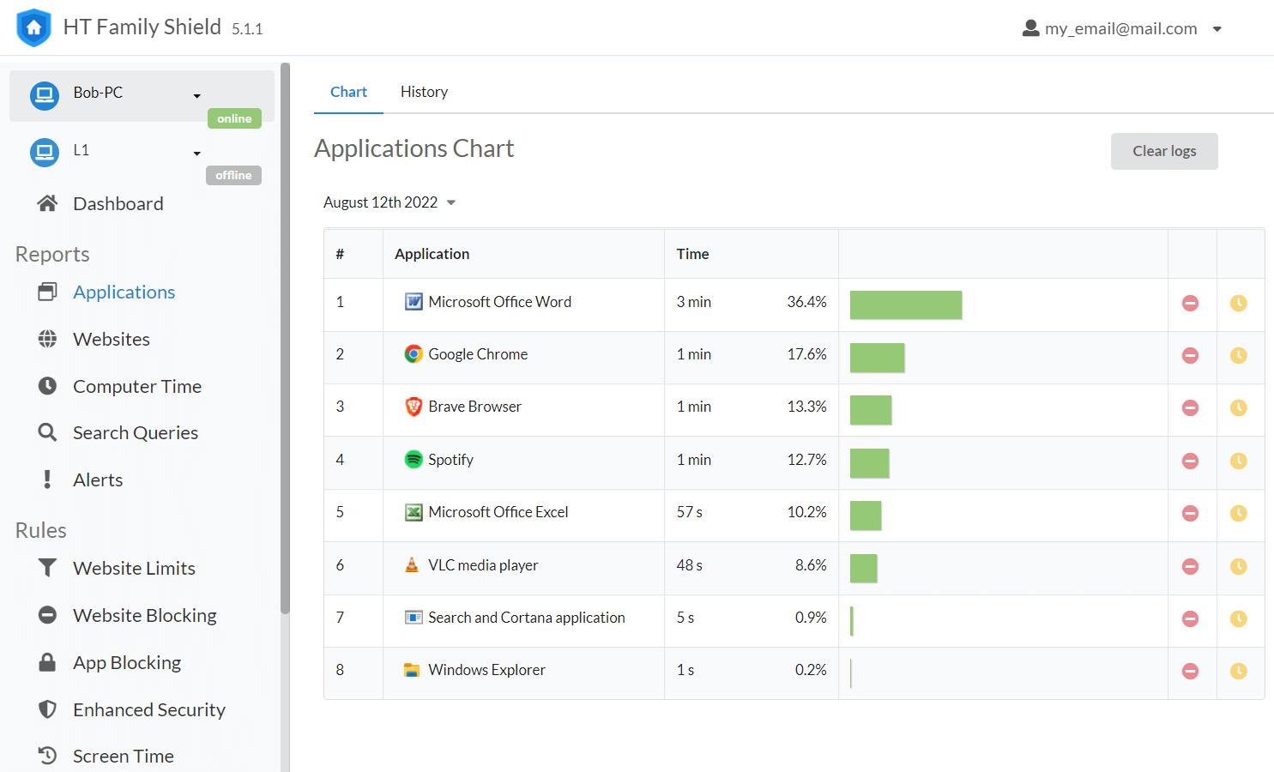Block Google Chrome using the red icon
This screenshot has height=772, width=1274.
pyautogui.click(x=1190, y=355)
